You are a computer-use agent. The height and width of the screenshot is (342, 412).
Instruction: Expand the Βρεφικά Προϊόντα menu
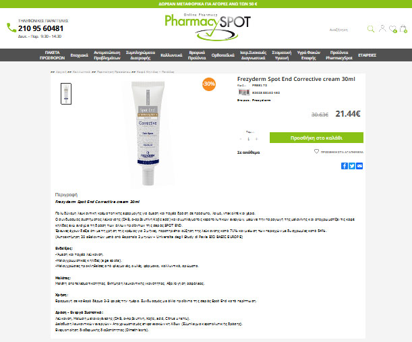tap(197, 55)
